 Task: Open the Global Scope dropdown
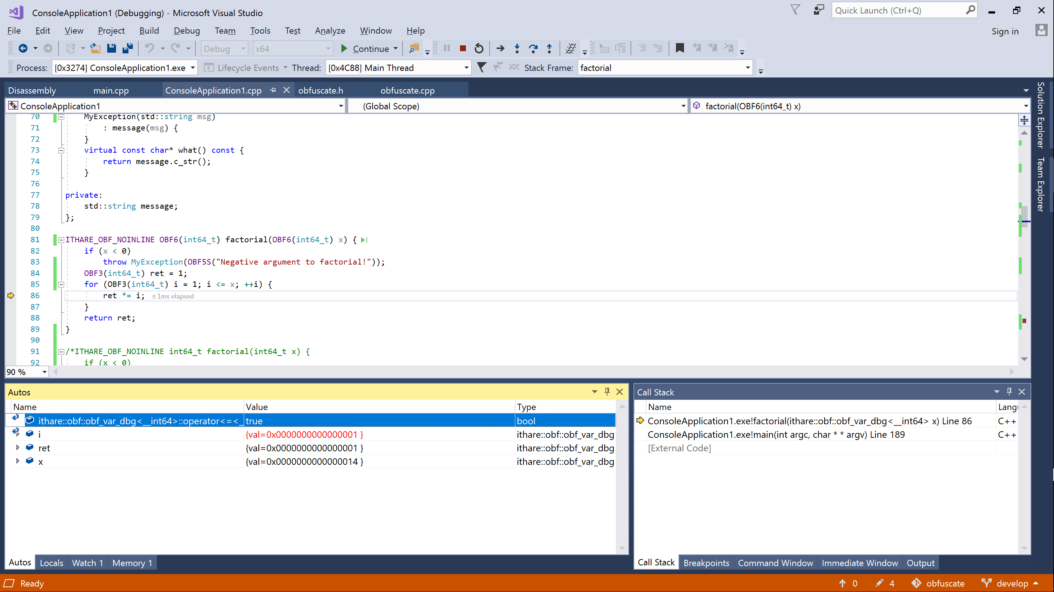683,106
